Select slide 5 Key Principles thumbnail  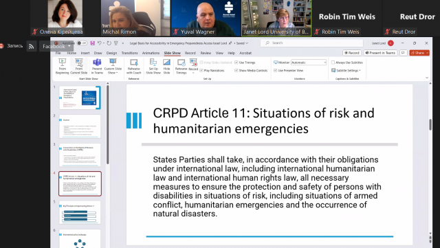coord(80,212)
